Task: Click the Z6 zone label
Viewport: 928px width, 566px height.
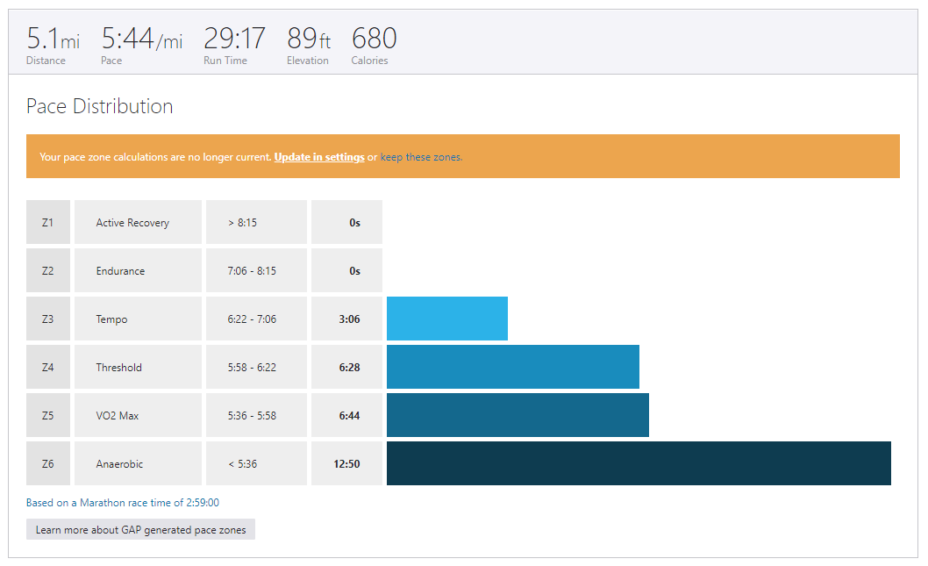Action: tap(48, 463)
